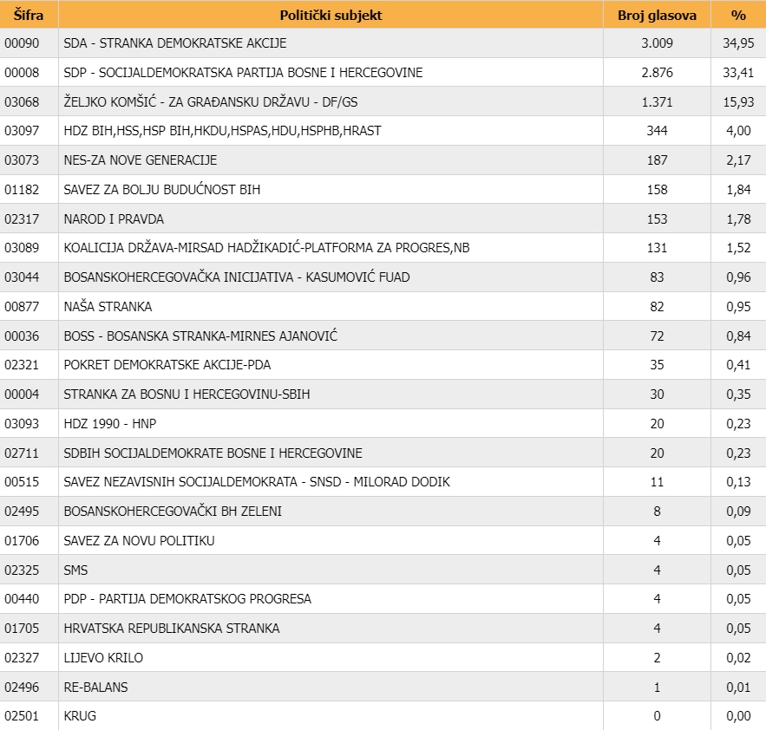Select NES-Za Nove Generacije party name
The image size is (766, 730).
(x=140, y=160)
